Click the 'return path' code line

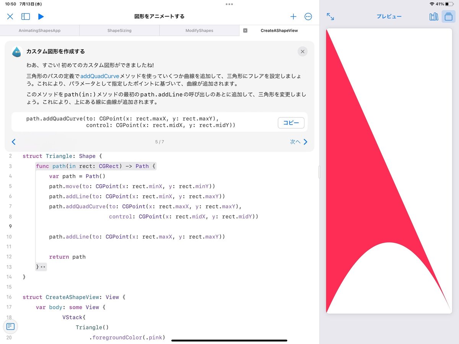67,257
